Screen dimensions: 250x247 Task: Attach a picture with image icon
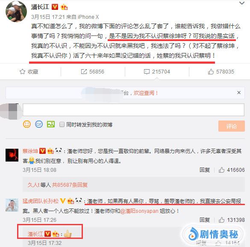pyautogui.click(x=51, y=124)
